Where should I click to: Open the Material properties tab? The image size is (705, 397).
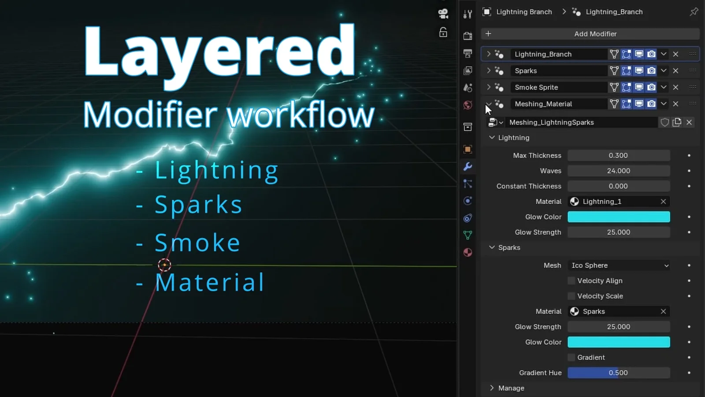pyautogui.click(x=468, y=252)
